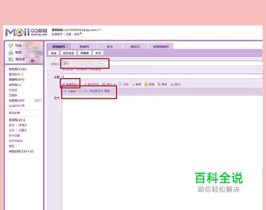Click the sidebar 明信片 link beside 贺卡

23,125
